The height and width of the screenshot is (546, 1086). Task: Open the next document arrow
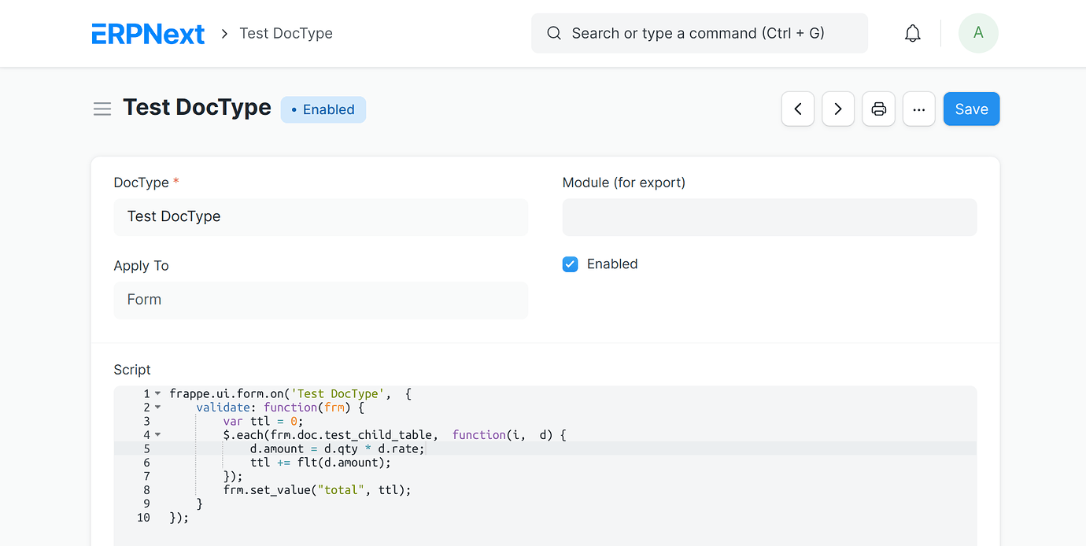[x=838, y=109]
